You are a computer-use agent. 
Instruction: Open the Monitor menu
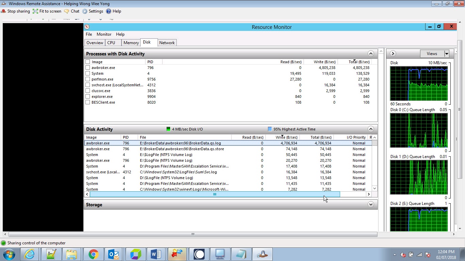pos(104,34)
